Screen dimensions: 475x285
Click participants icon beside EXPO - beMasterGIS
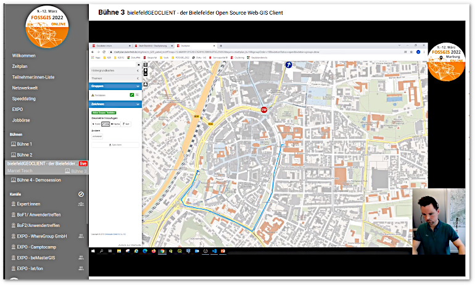click(x=81, y=258)
